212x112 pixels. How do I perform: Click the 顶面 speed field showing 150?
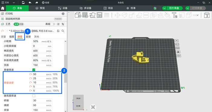[42, 65]
